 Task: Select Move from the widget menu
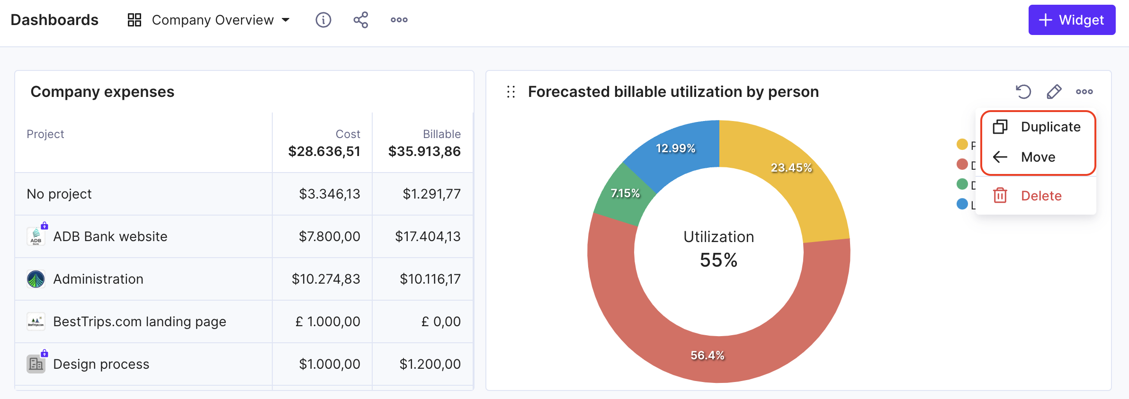click(1038, 157)
